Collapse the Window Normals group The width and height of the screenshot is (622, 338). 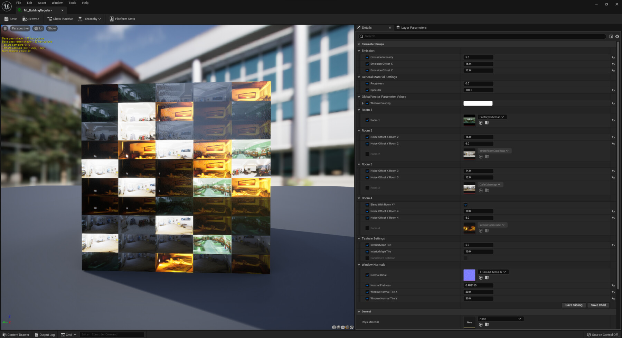(x=359, y=265)
